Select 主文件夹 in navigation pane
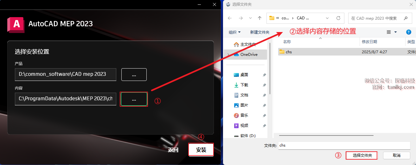This screenshot has height=165, width=416. (245, 44)
